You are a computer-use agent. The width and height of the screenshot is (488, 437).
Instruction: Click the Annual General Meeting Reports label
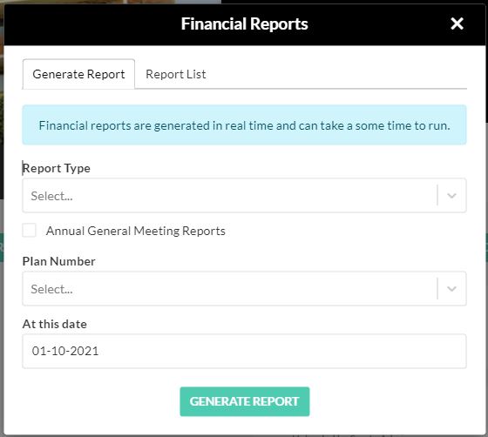click(x=136, y=231)
